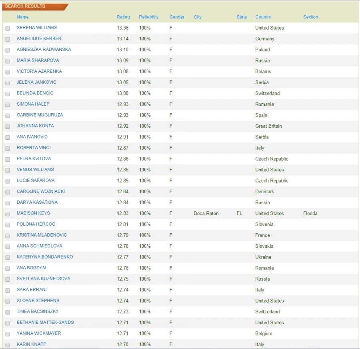Open BETHANIE MATTEK-SANDS player link
The width and height of the screenshot is (360, 349).
coord(45,322)
